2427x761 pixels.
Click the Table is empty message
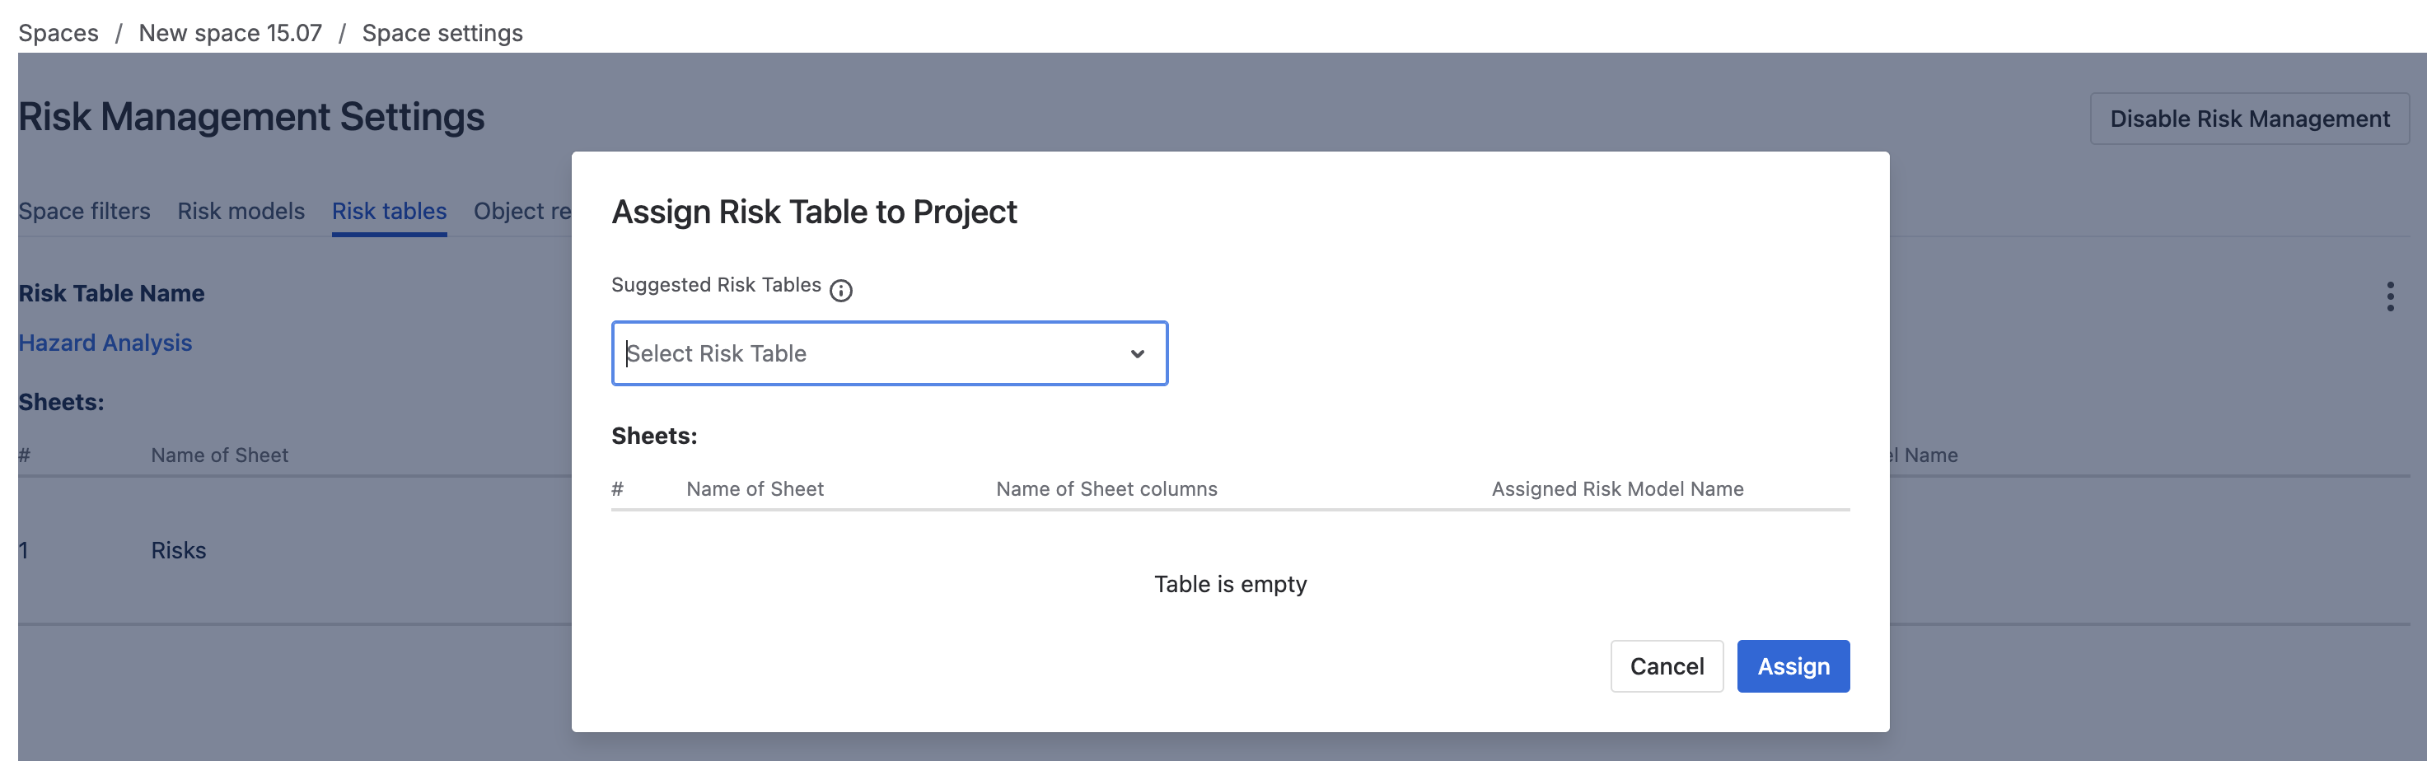click(1229, 584)
